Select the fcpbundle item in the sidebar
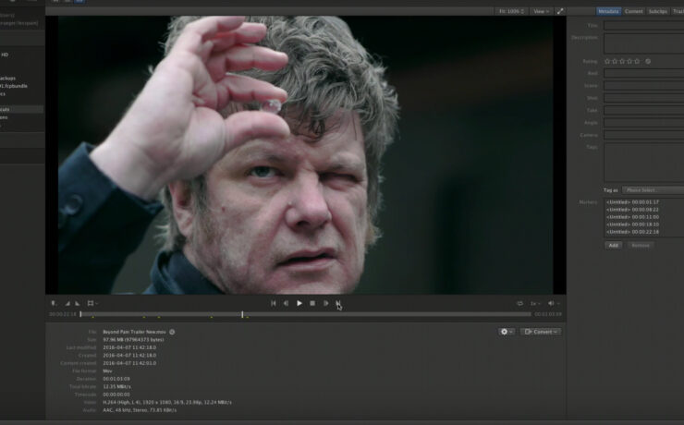The width and height of the screenshot is (684, 425). 14,86
